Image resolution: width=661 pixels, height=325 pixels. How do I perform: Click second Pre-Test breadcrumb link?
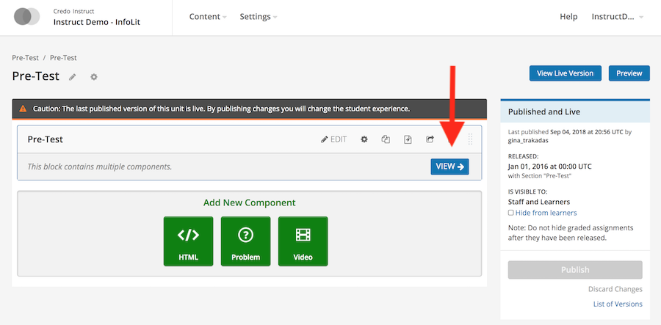(x=63, y=58)
